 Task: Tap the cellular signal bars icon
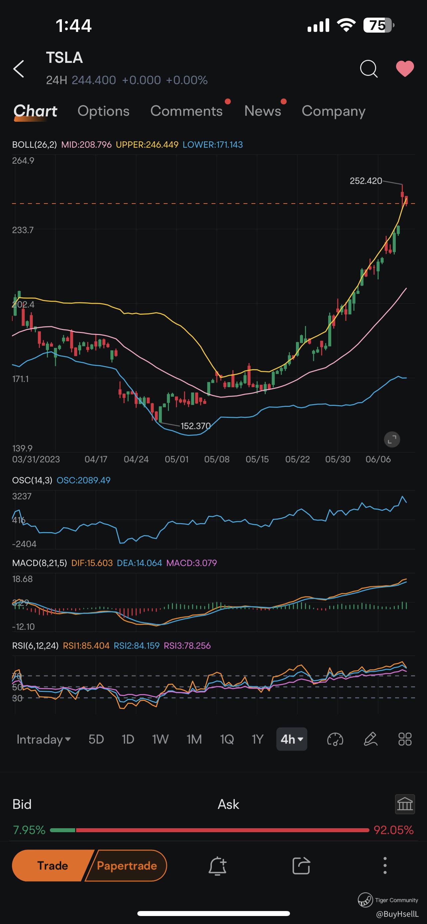coord(318,25)
